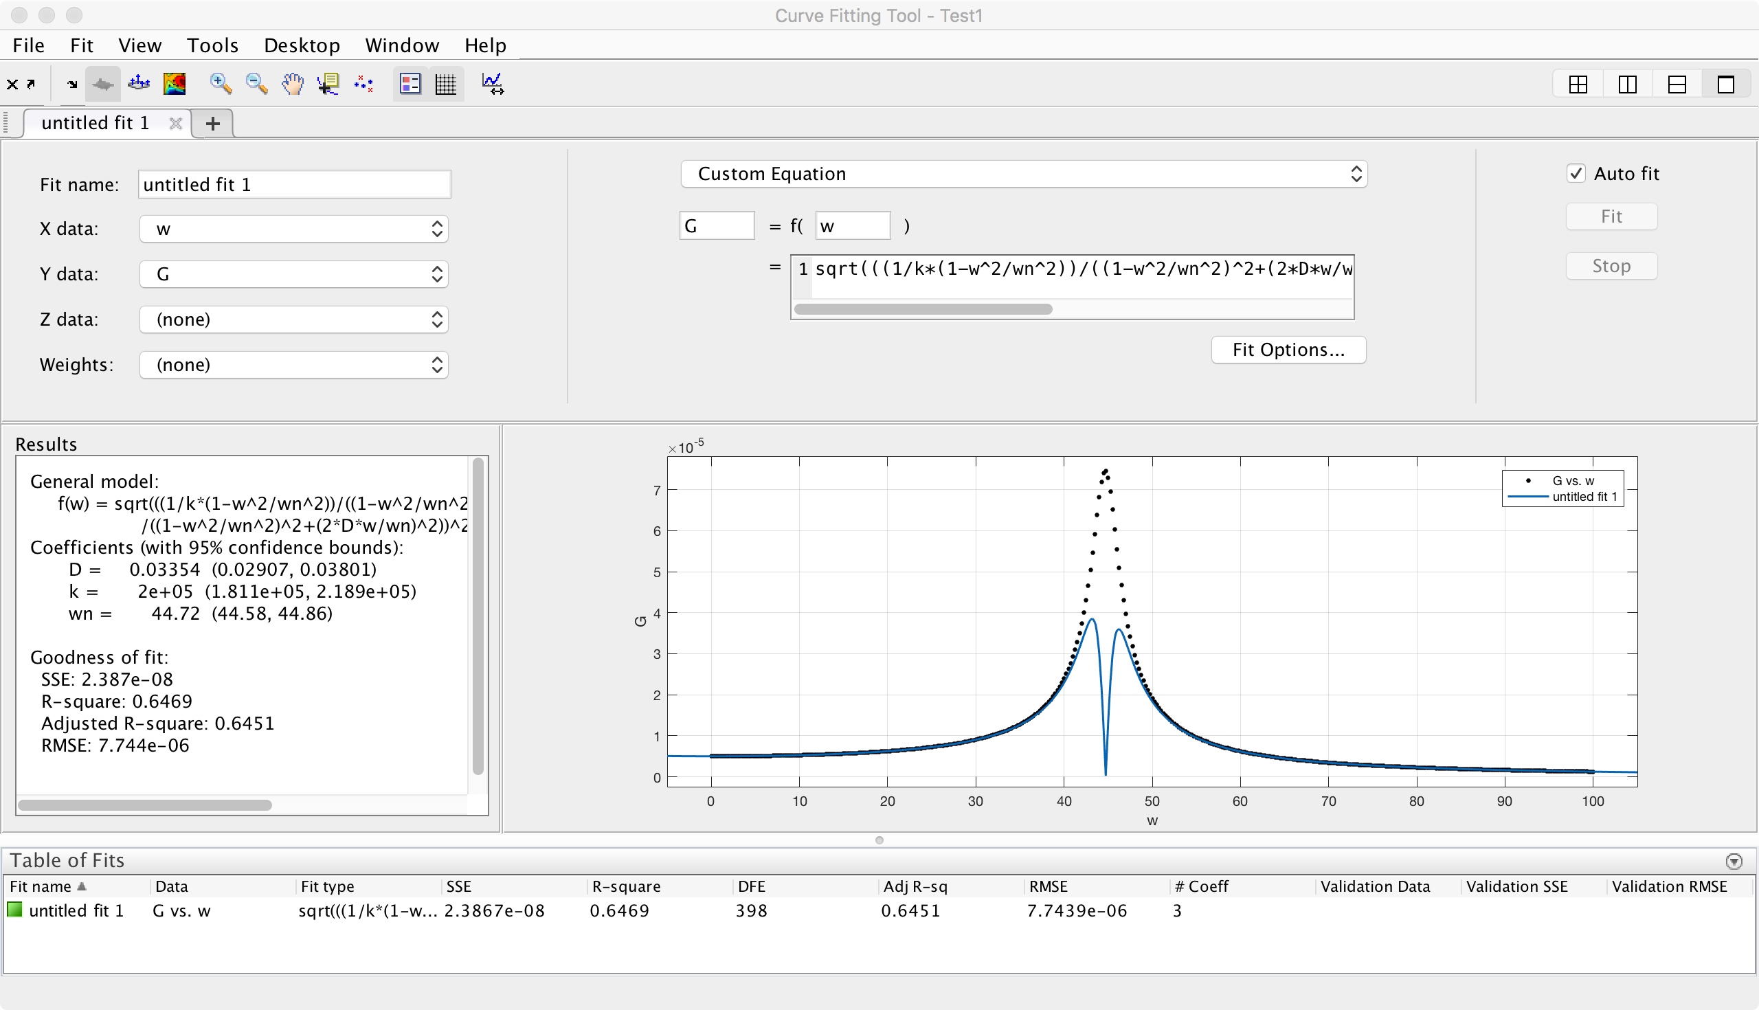1759x1010 pixels.
Task: Toggle the plot Legend button
Action: (410, 84)
